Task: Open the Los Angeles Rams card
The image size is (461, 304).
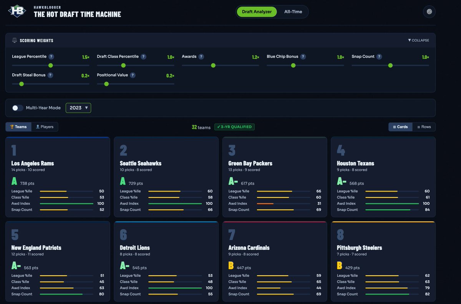Action: [x=58, y=177]
